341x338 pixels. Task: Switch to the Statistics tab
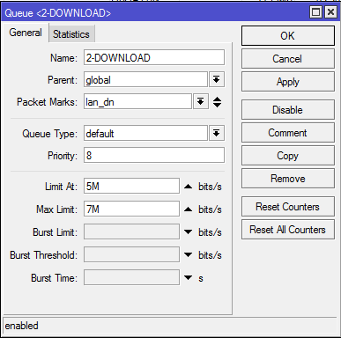(71, 34)
